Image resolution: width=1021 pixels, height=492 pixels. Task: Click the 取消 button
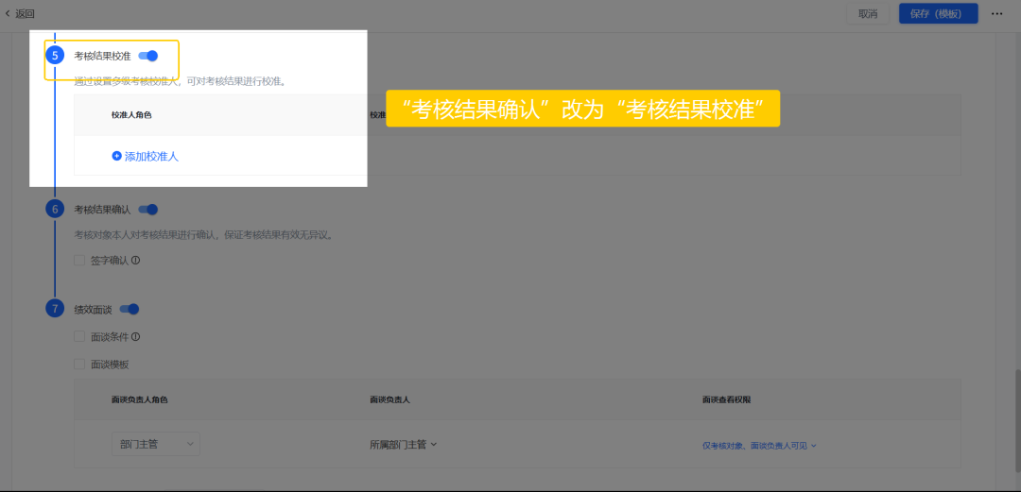pos(867,13)
